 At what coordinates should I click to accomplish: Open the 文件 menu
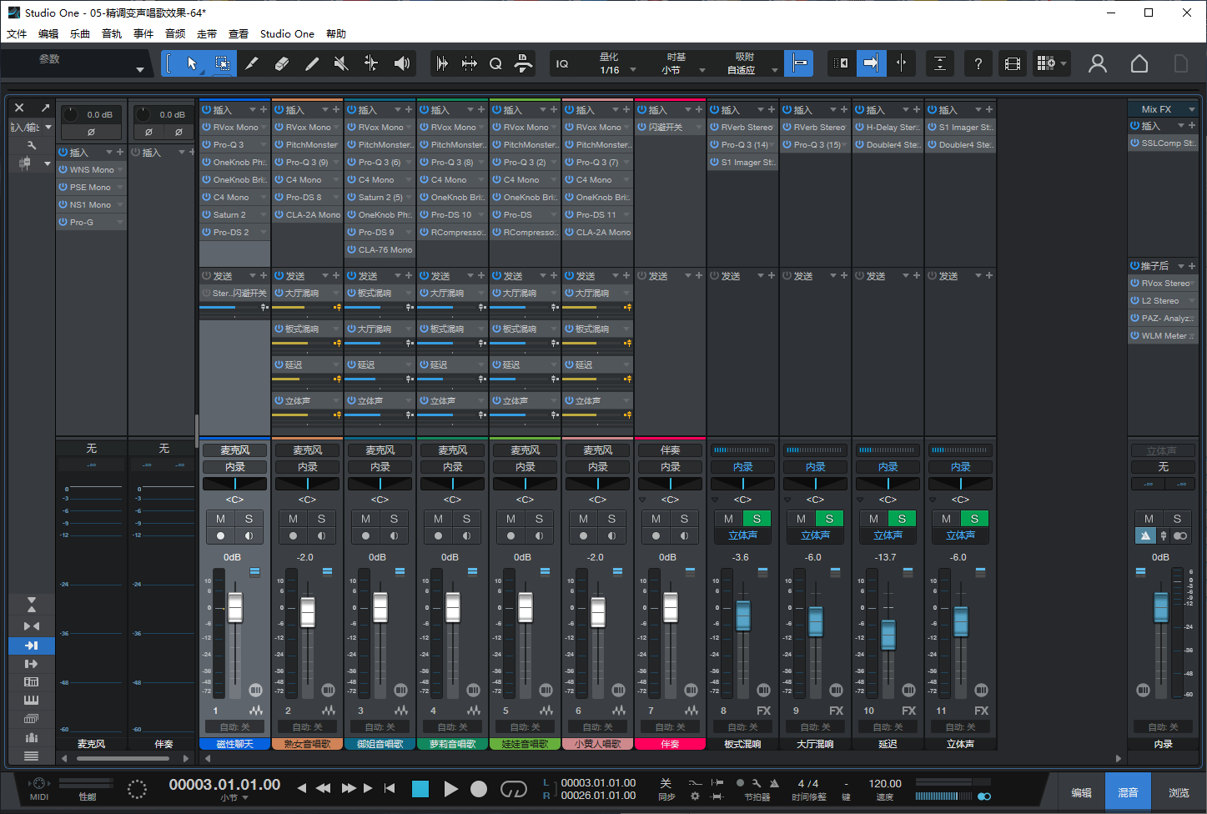(18, 33)
